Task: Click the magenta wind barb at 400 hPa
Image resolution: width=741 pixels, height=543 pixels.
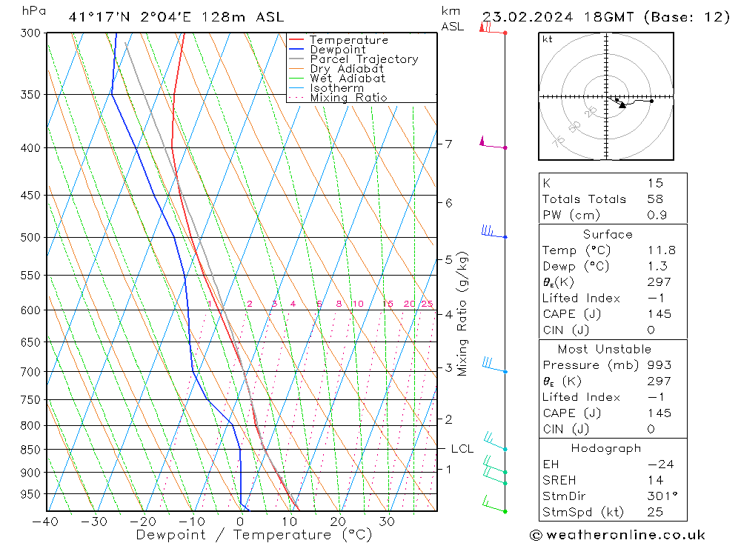Action: pos(493,143)
